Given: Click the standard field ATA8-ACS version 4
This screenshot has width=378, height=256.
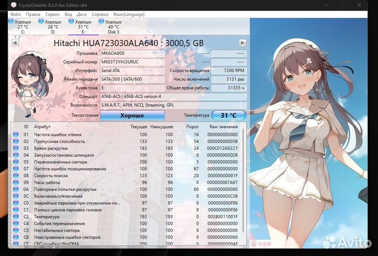Looking at the screenshot, I should 173,97.
